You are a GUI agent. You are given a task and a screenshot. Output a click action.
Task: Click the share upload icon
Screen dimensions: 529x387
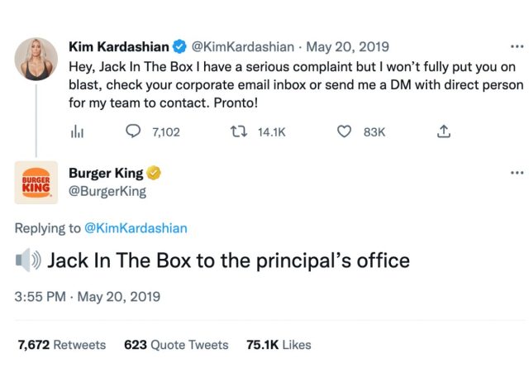point(444,131)
